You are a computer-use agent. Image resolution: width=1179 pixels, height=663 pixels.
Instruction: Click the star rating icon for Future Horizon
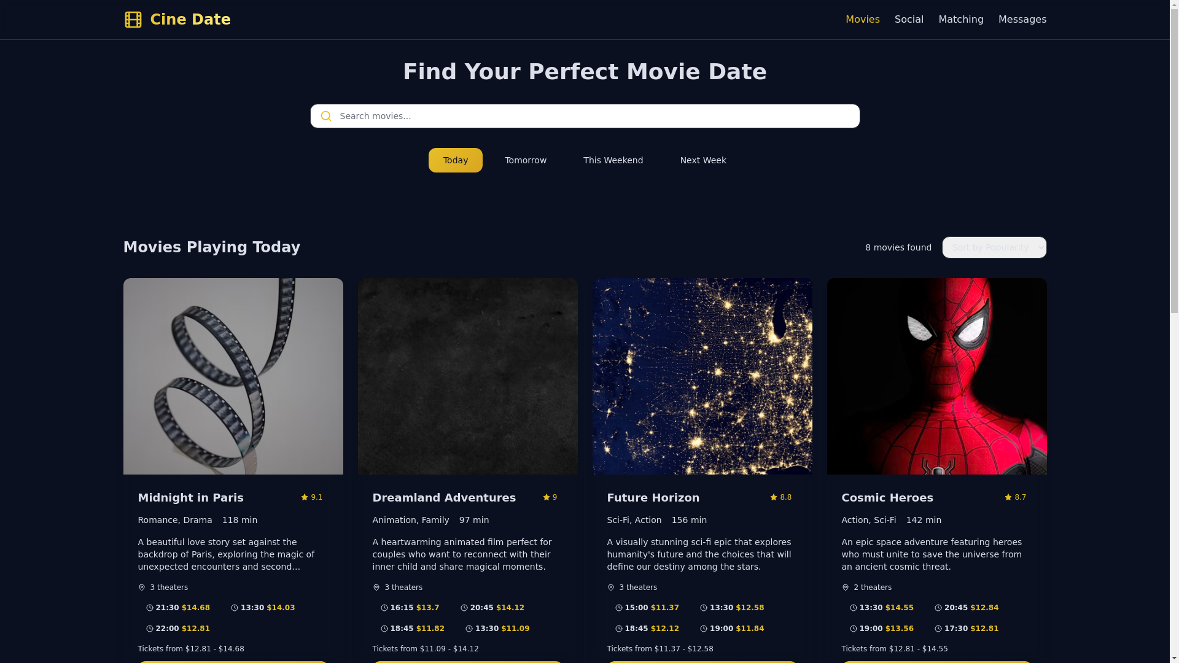click(x=774, y=497)
